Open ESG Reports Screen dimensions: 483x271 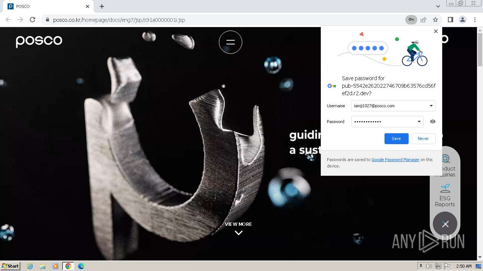click(445, 195)
